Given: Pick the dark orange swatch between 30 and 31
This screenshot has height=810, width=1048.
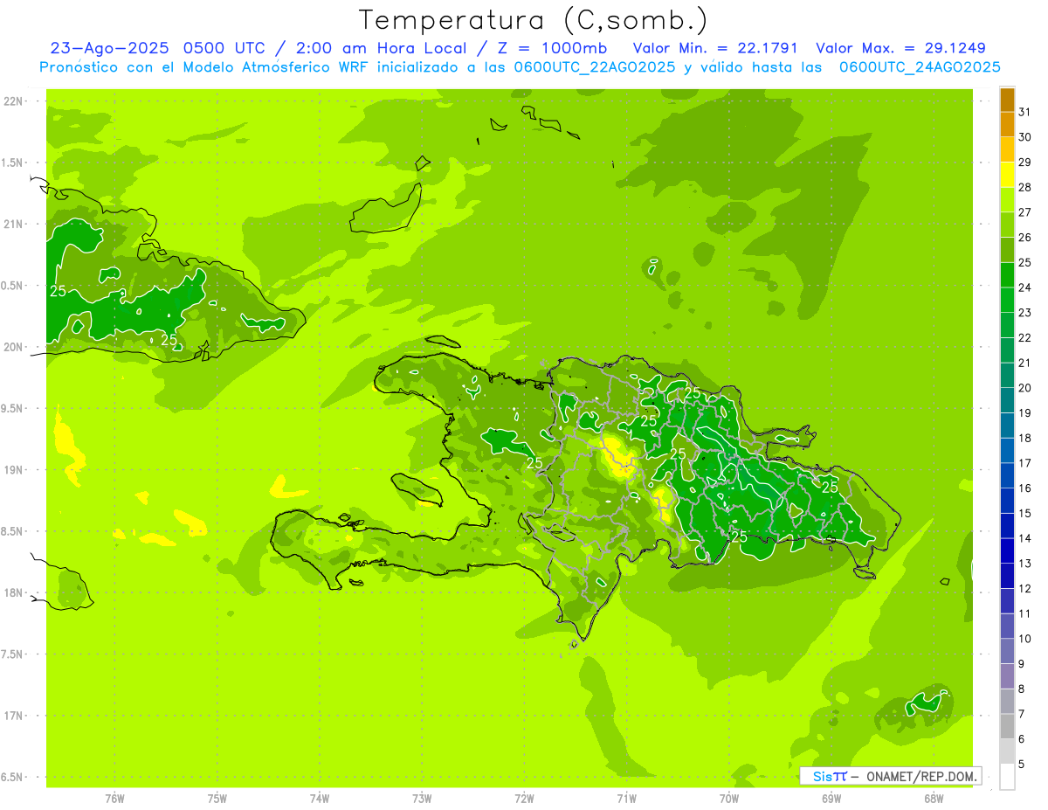Looking at the screenshot, I should pyautogui.click(x=1007, y=125).
